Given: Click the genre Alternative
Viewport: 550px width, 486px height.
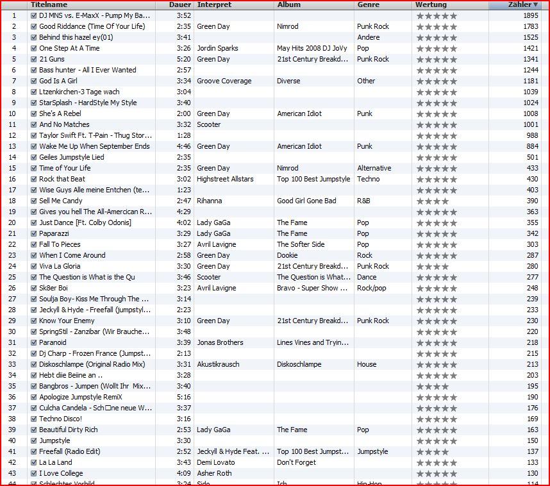Looking at the screenshot, I should [x=374, y=168].
